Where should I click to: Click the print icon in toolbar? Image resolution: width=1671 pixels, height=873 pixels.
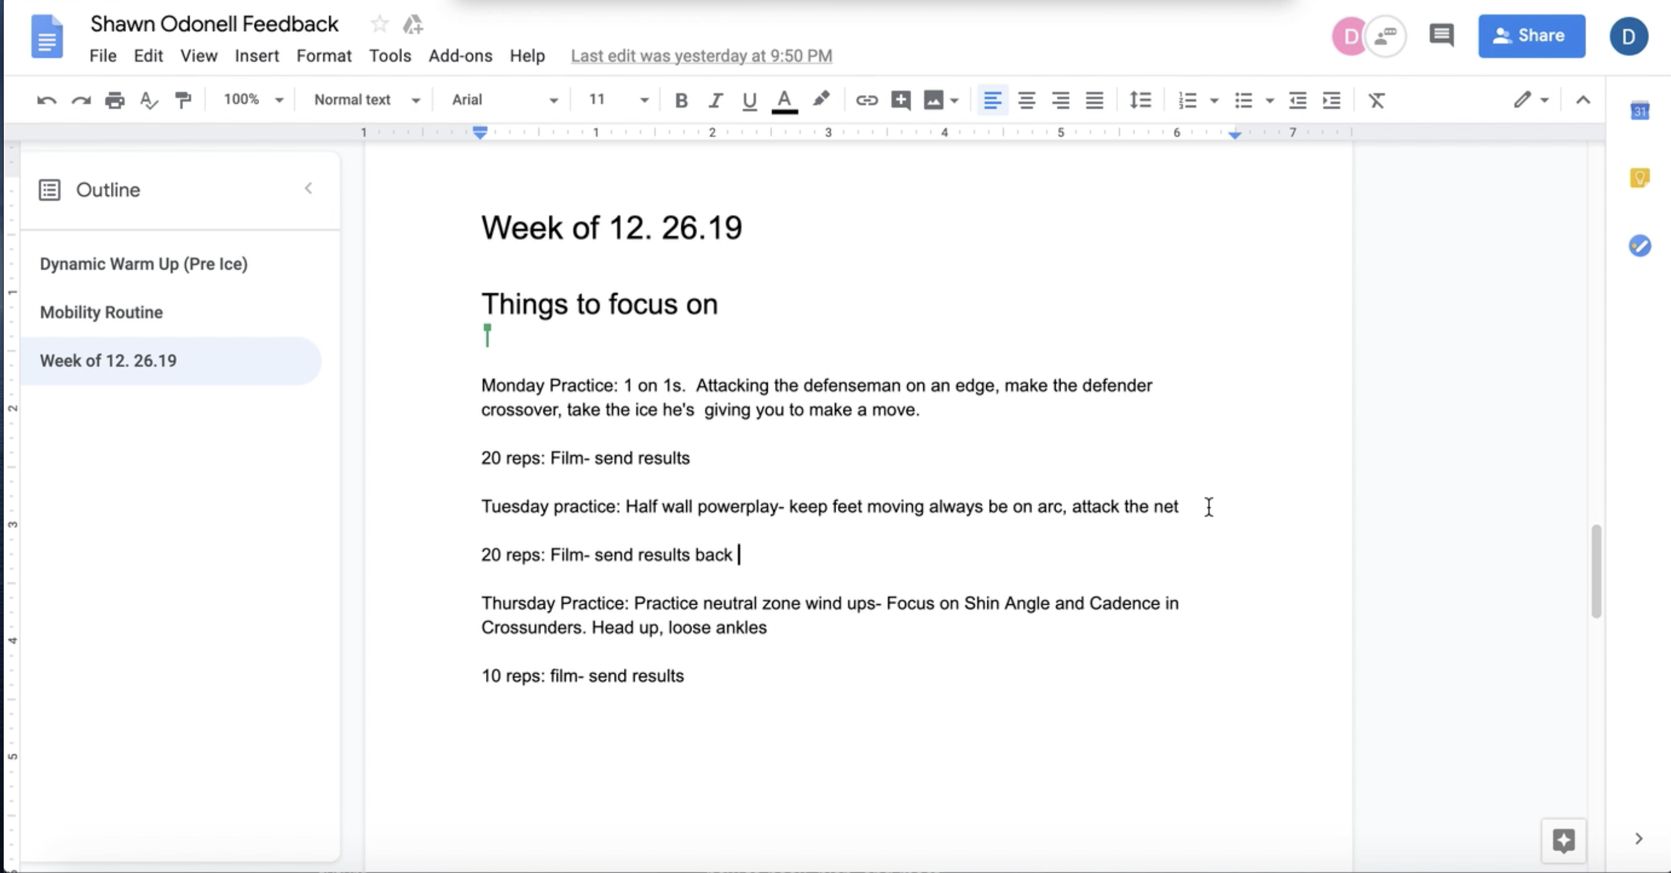(x=115, y=100)
